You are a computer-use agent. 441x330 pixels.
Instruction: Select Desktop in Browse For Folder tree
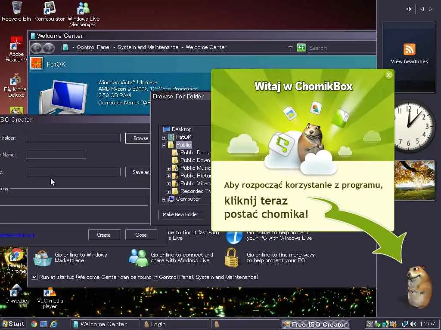tap(181, 129)
